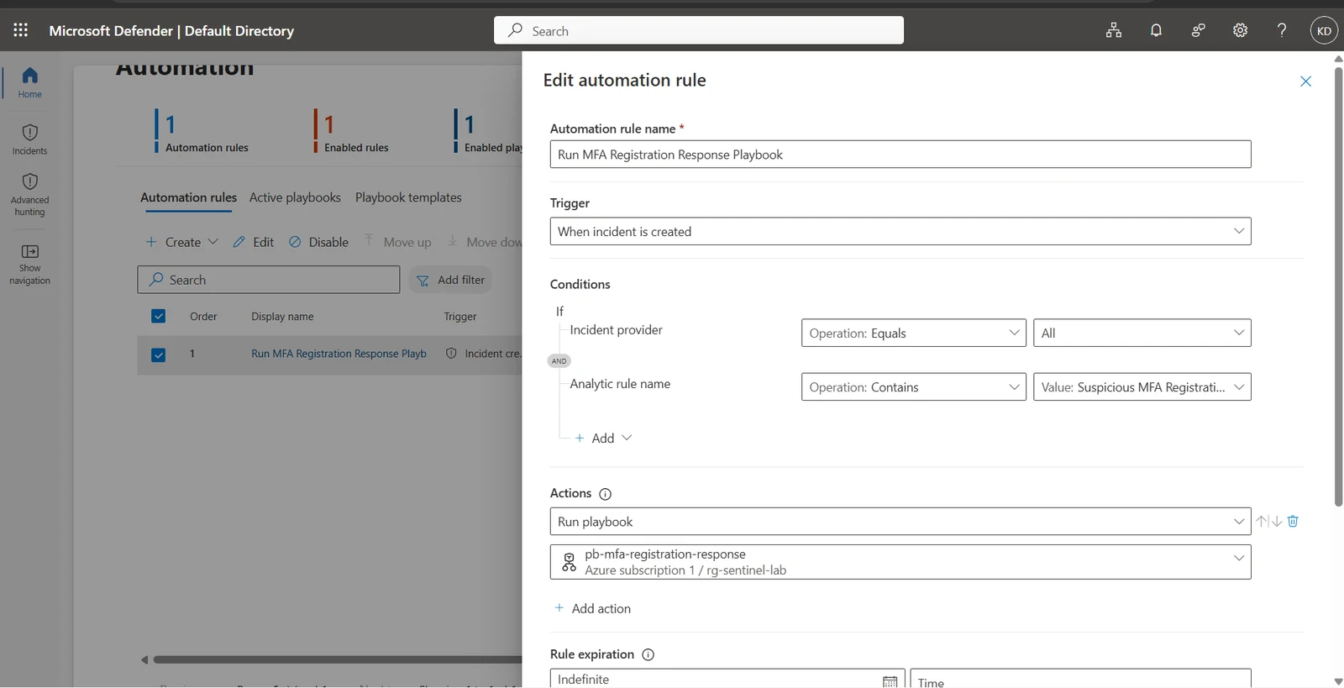Delete the Run playbook action with trash icon
The width and height of the screenshot is (1344, 688).
pos(1293,521)
